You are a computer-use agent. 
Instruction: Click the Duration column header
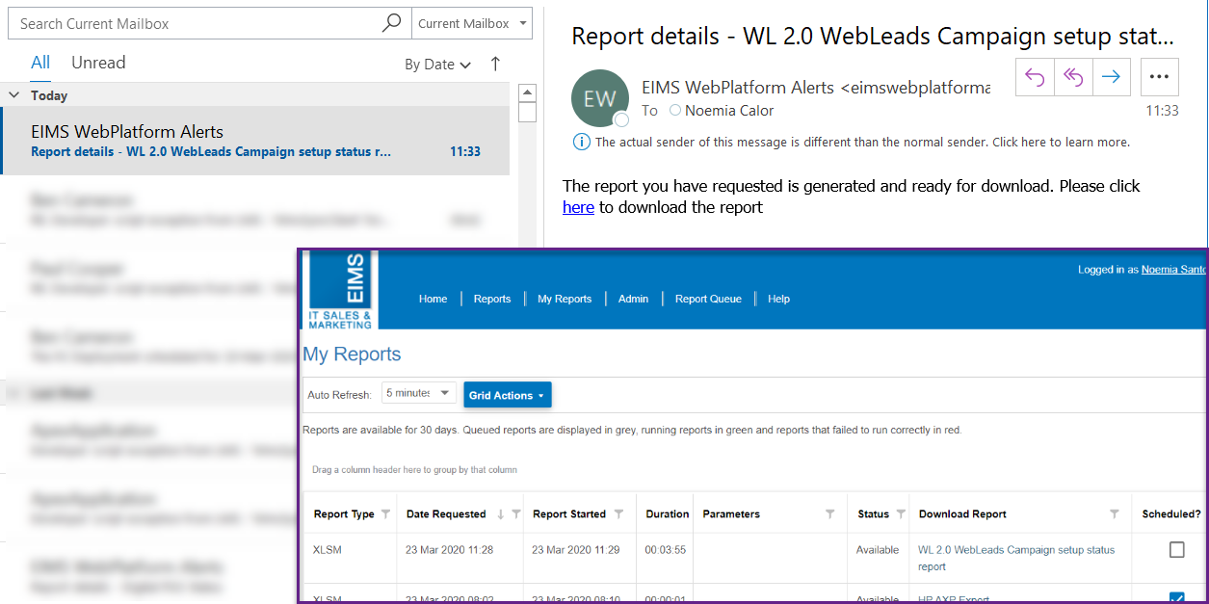click(x=668, y=514)
